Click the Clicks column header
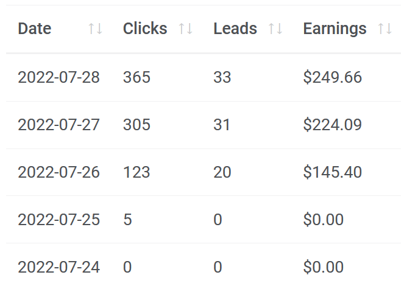 [x=145, y=29]
